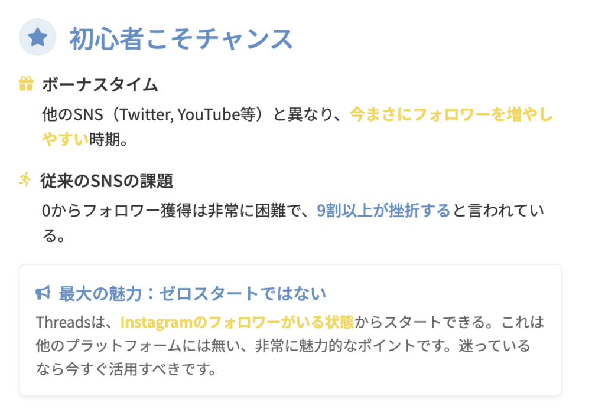Screen dimensions: 605x419
Task: Click the blue star icon in circle
Action: [x=38, y=38]
